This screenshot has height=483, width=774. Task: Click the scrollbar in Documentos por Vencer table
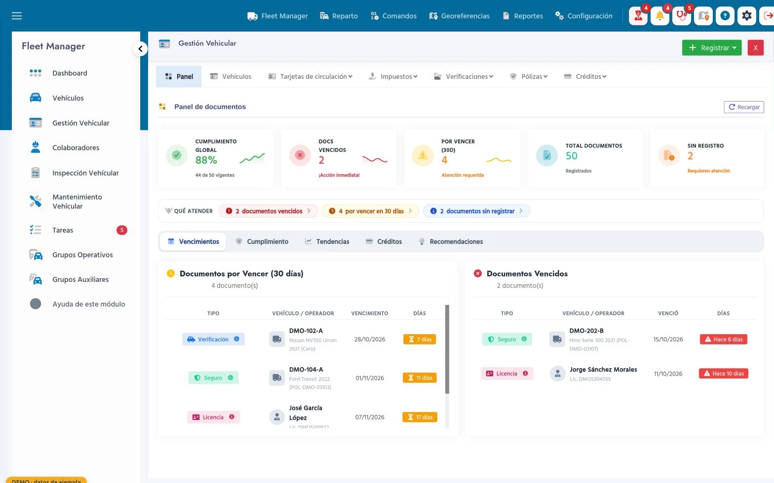[447, 349]
